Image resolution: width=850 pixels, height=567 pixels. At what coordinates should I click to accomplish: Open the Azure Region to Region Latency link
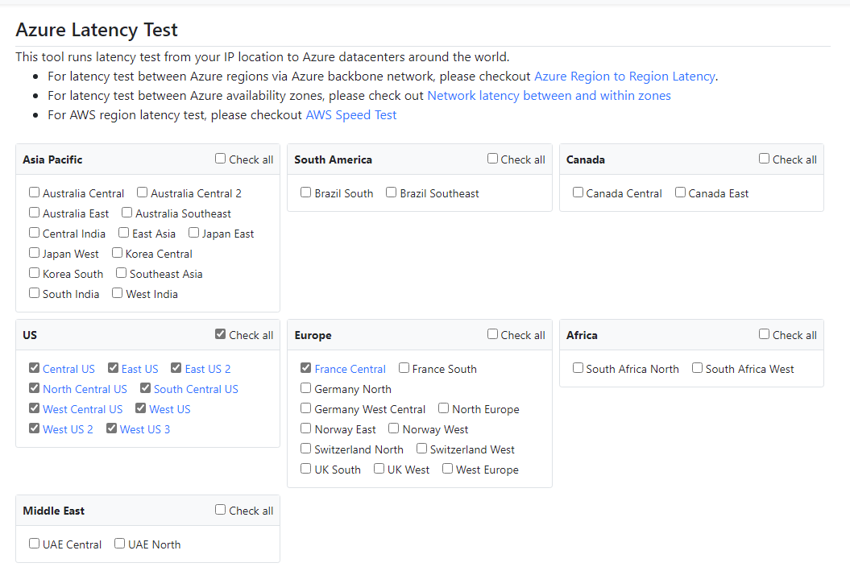point(624,76)
